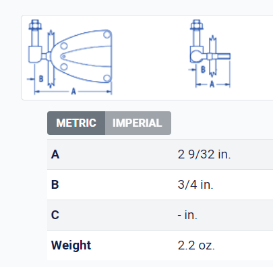
Task: Click the right pivot bolt diagram
Action: pos(210,54)
